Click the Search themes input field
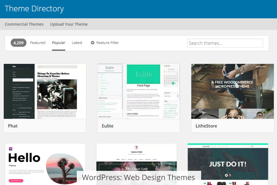Viewport: 277px width, 185px height. tap(225, 43)
